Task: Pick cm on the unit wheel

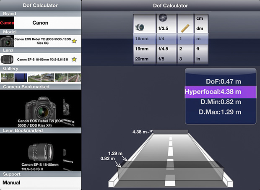Action: [x=200, y=18]
